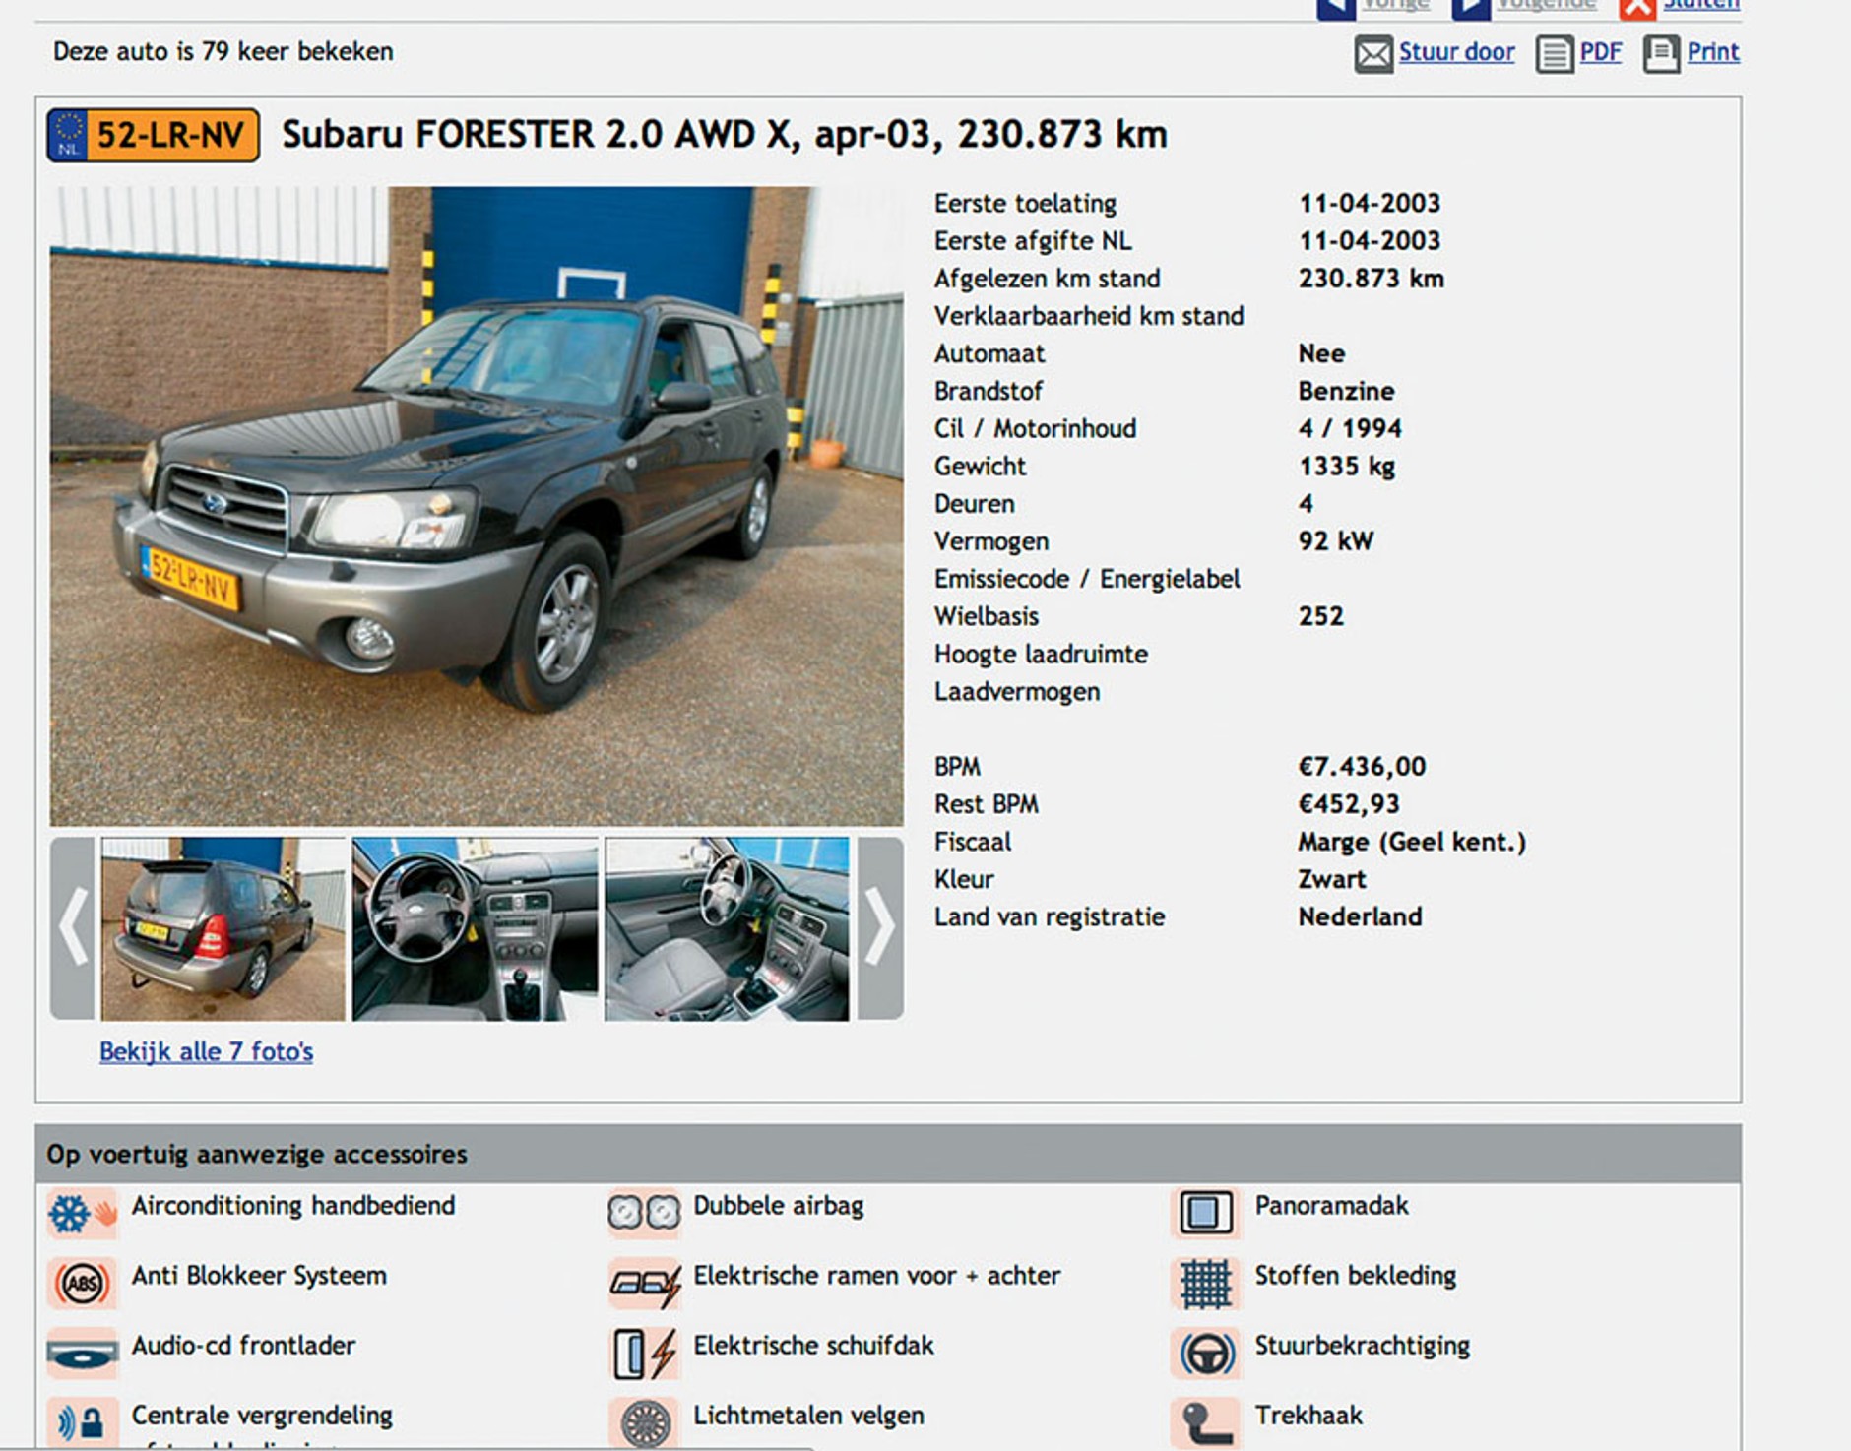Click the Airconditioning handbediend icon
This screenshot has height=1451, width=1851.
pos(83,1213)
